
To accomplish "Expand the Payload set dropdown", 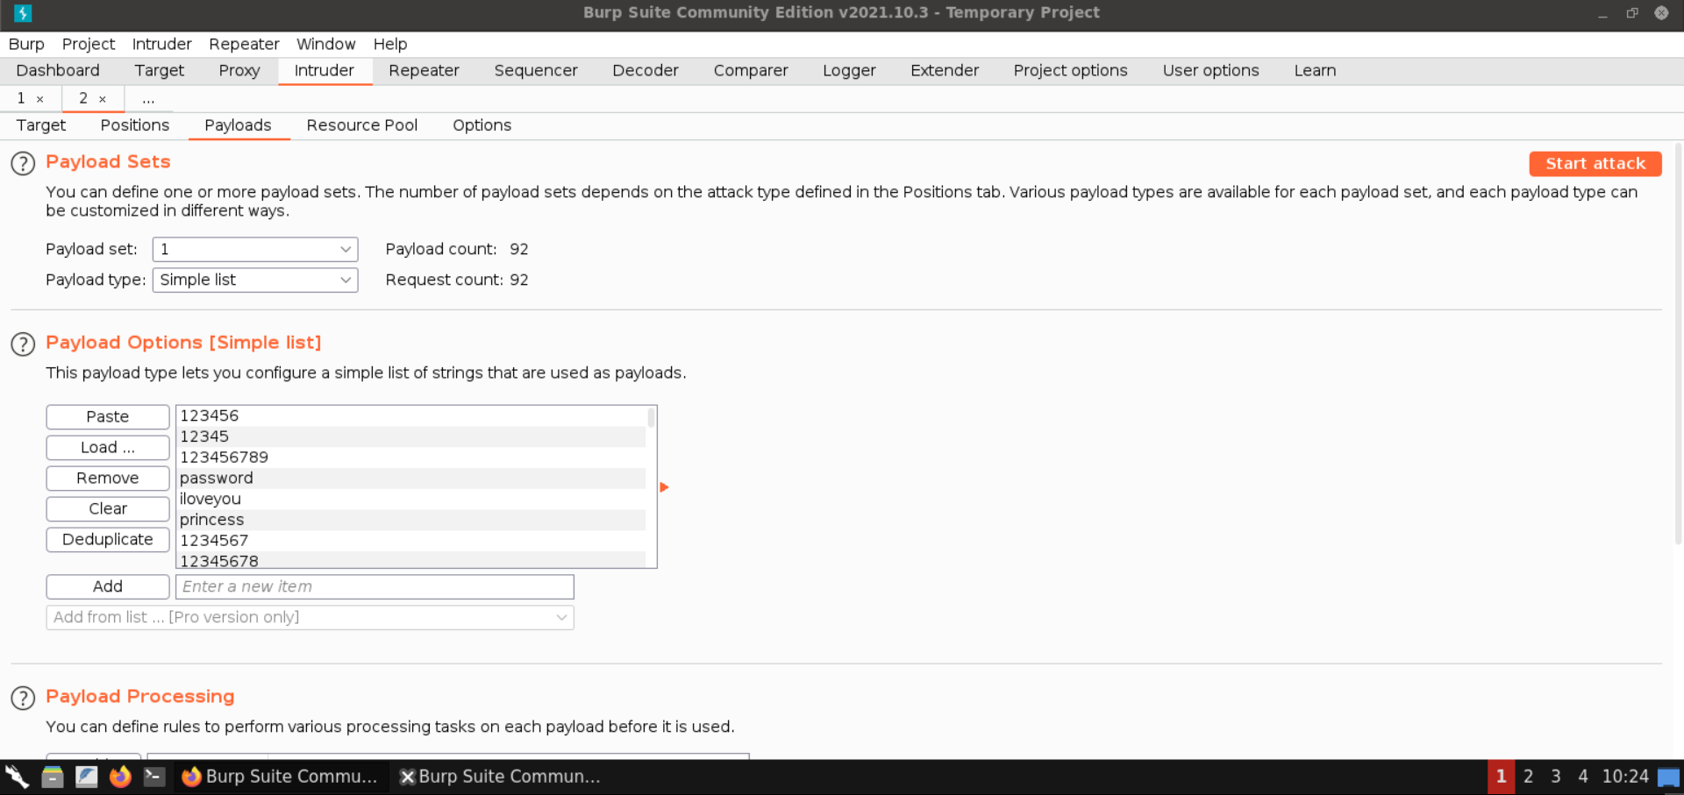I will pos(255,250).
